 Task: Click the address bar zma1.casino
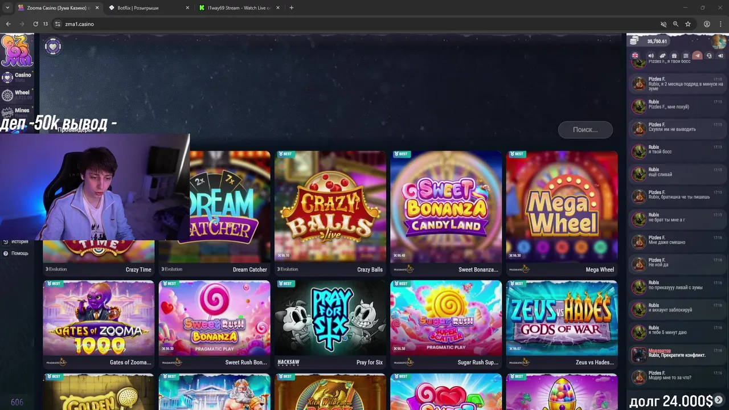click(79, 24)
